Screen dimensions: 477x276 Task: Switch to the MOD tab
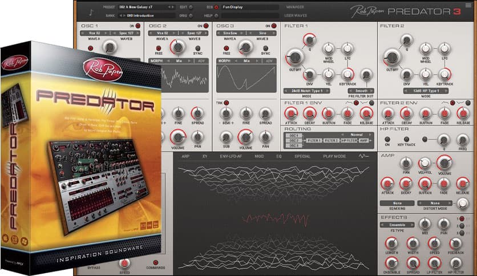259,156
